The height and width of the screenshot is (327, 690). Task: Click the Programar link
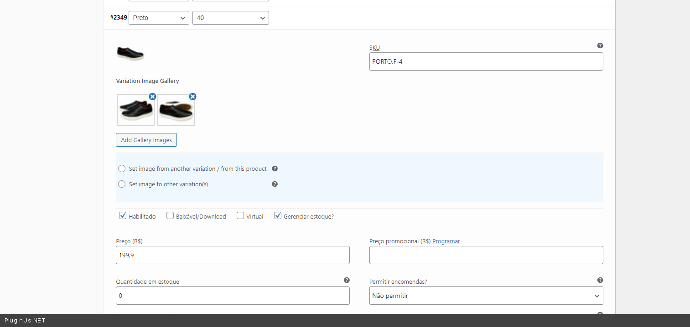click(446, 241)
